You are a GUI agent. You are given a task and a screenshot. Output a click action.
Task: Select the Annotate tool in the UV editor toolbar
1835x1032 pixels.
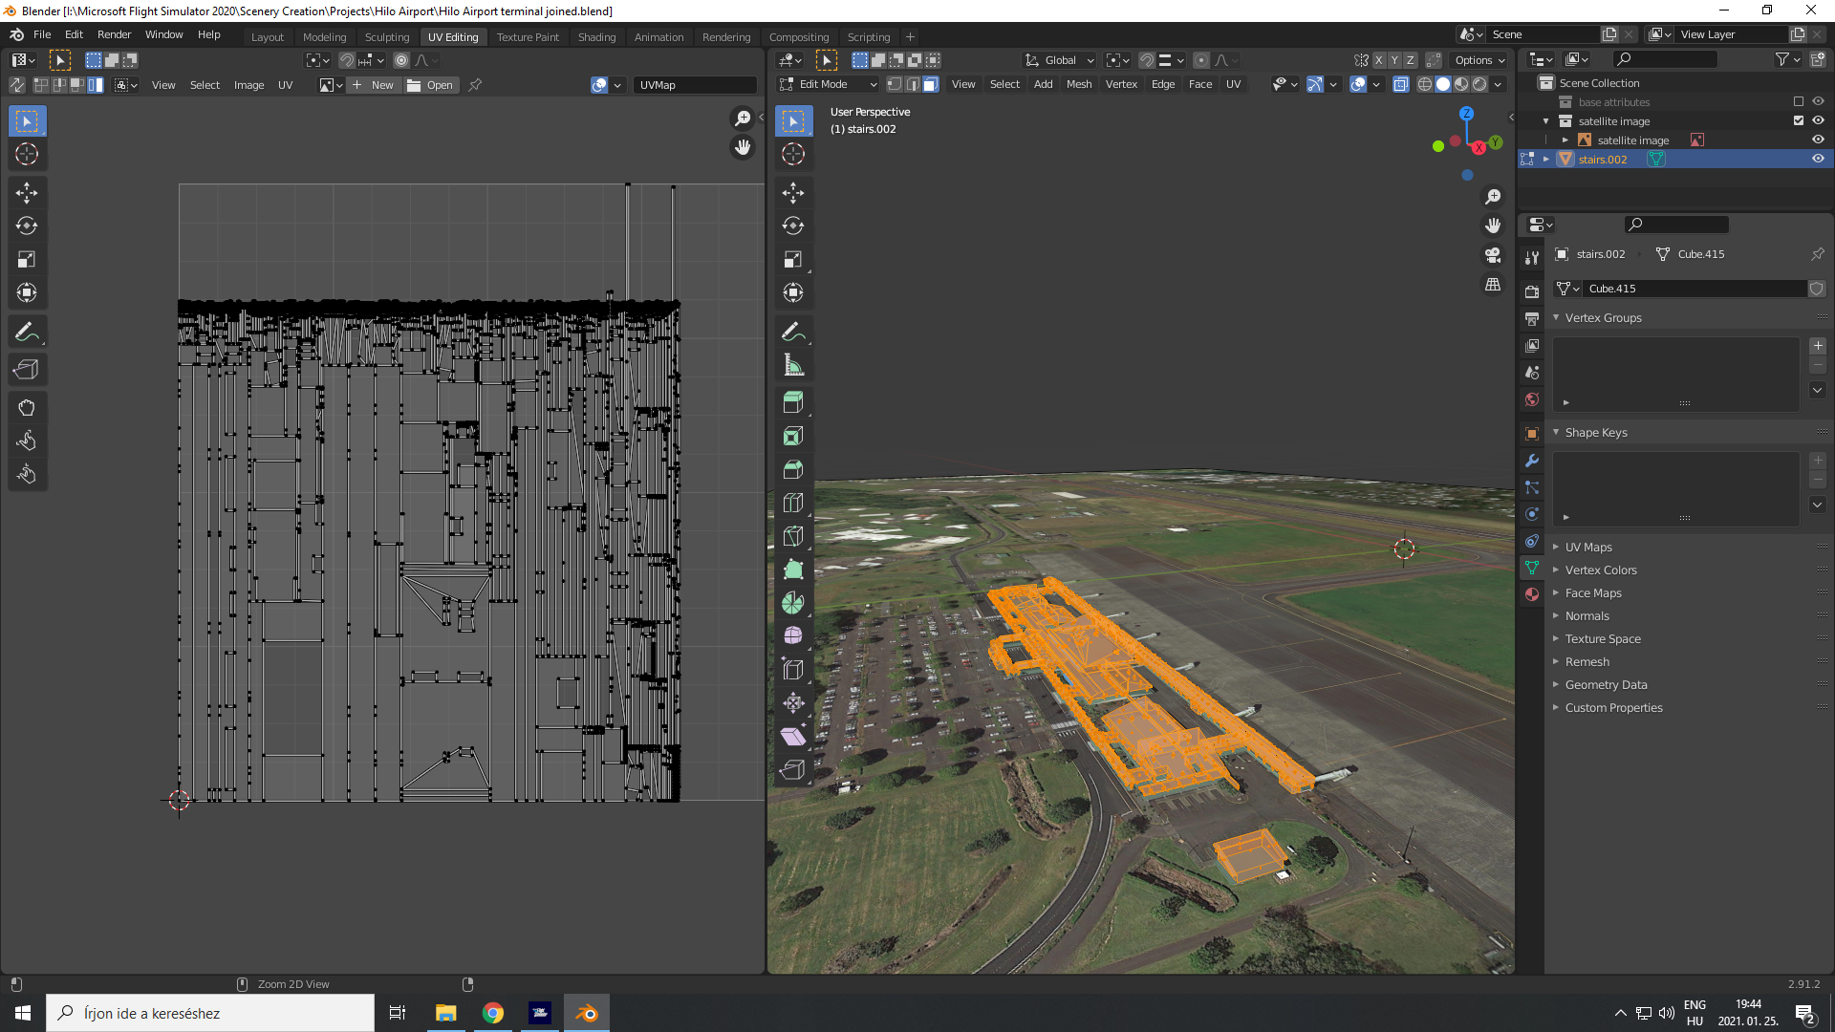[x=27, y=331]
